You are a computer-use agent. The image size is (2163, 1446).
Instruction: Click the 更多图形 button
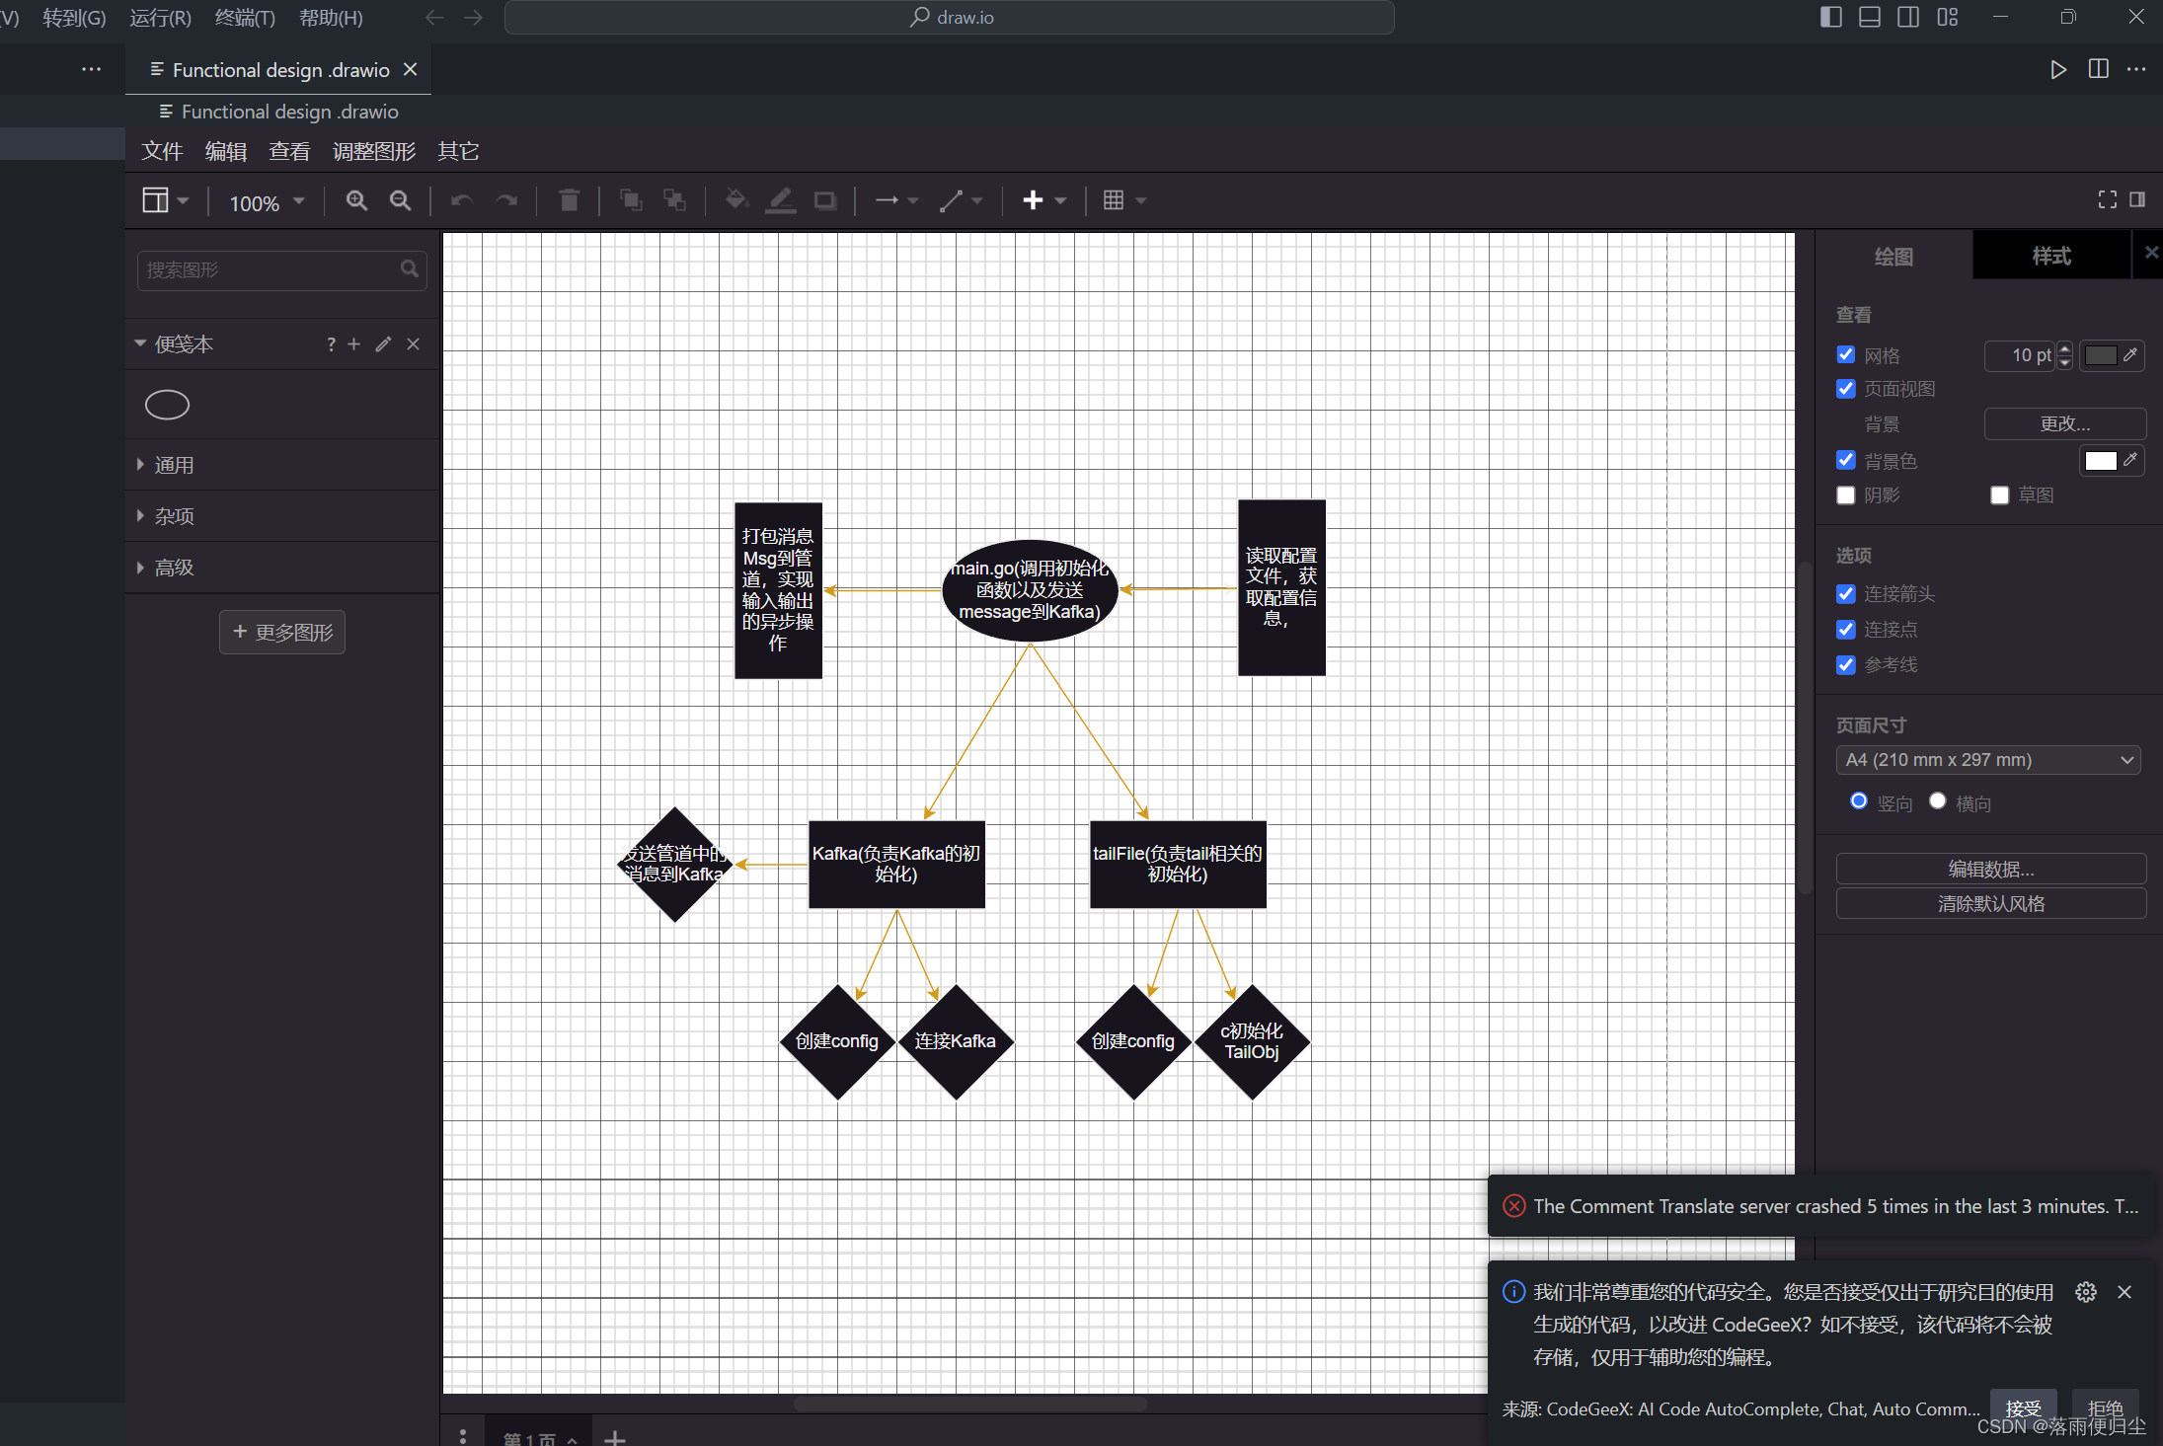coord(282,633)
